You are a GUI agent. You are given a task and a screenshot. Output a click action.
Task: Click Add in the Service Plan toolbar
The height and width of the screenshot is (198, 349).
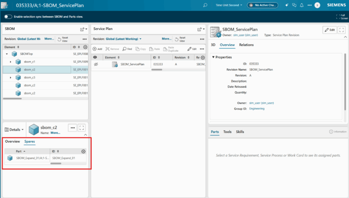coord(97,49)
